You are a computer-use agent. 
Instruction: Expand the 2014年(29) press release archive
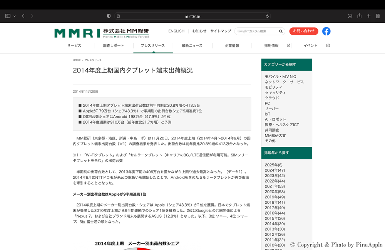275,224
